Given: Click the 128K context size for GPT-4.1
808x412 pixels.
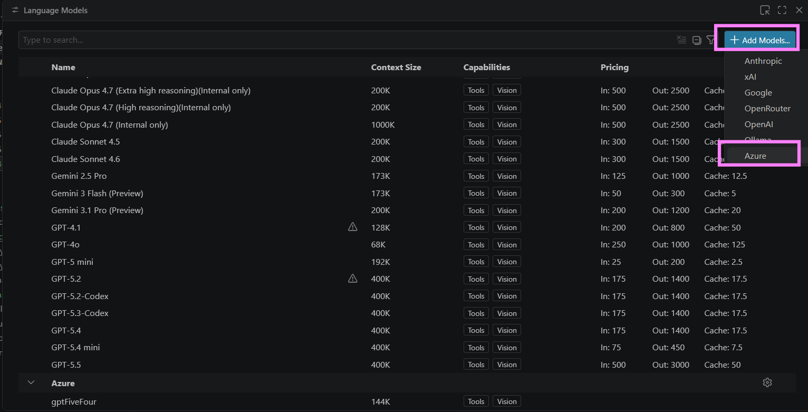Looking at the screenshot, I should (x=381, y=227).
